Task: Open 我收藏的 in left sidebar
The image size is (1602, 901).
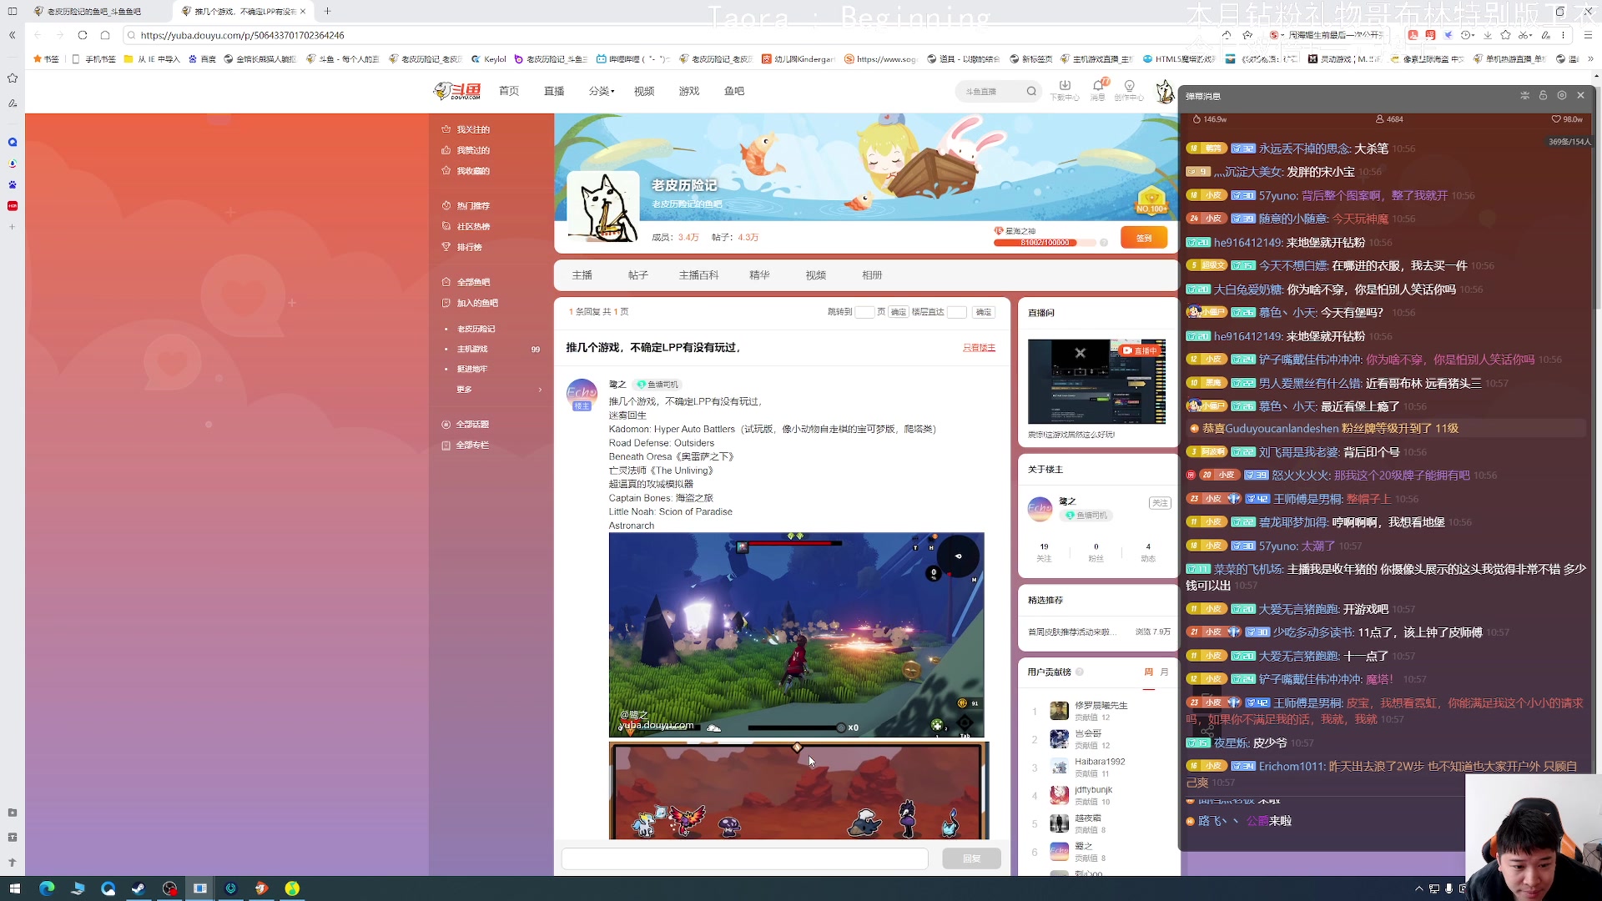Action: point(466,171)
